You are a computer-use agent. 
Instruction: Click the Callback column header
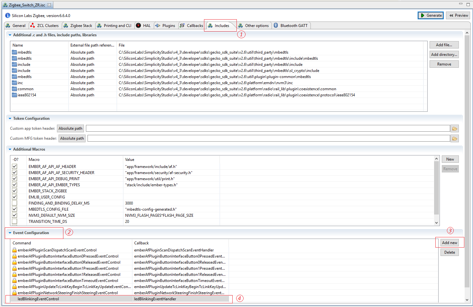click(180, 243)
